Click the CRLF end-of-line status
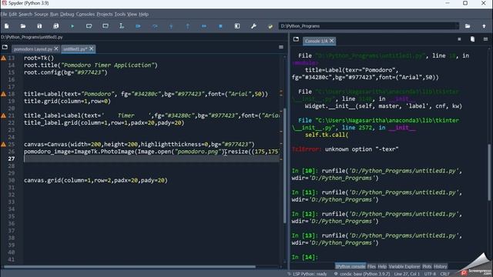493x277 pixels. (x=444, y=274)
